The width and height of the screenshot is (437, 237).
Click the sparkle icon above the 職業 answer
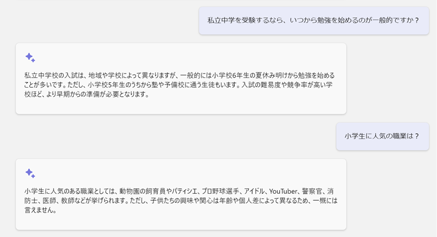30,173
